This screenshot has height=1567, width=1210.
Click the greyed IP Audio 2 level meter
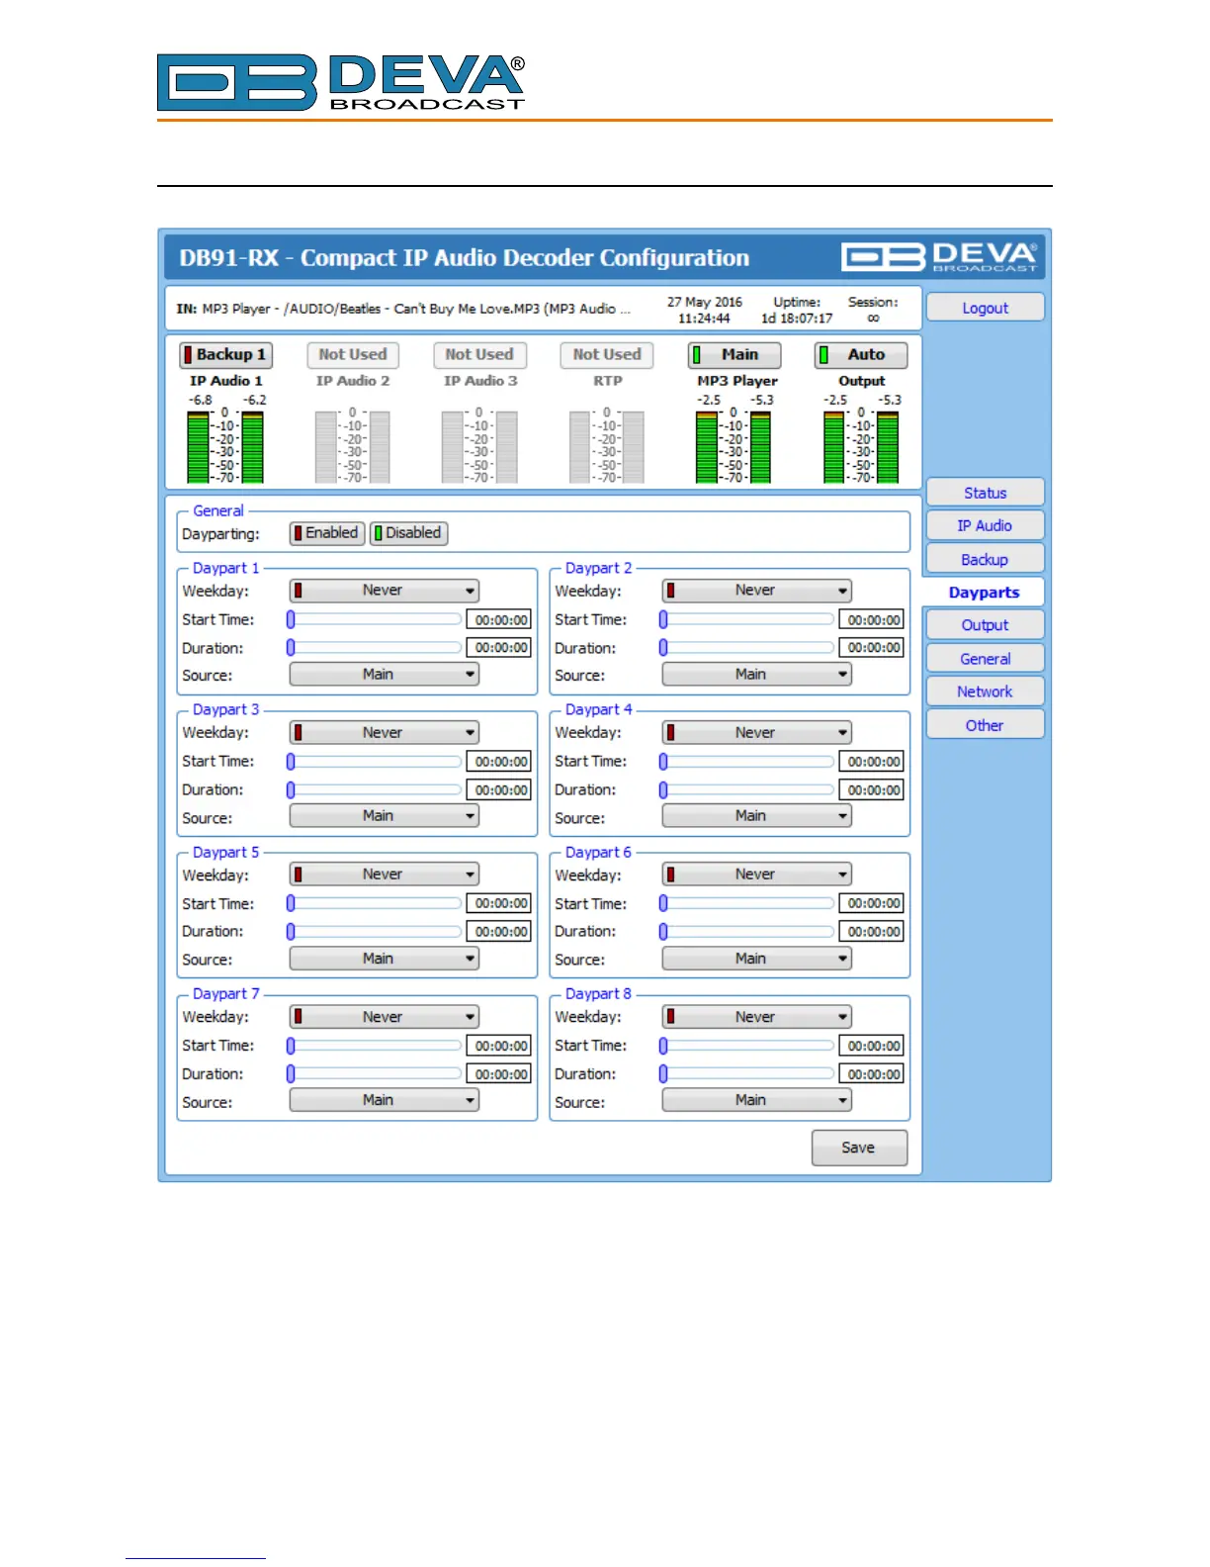click(x=352, y=447)
